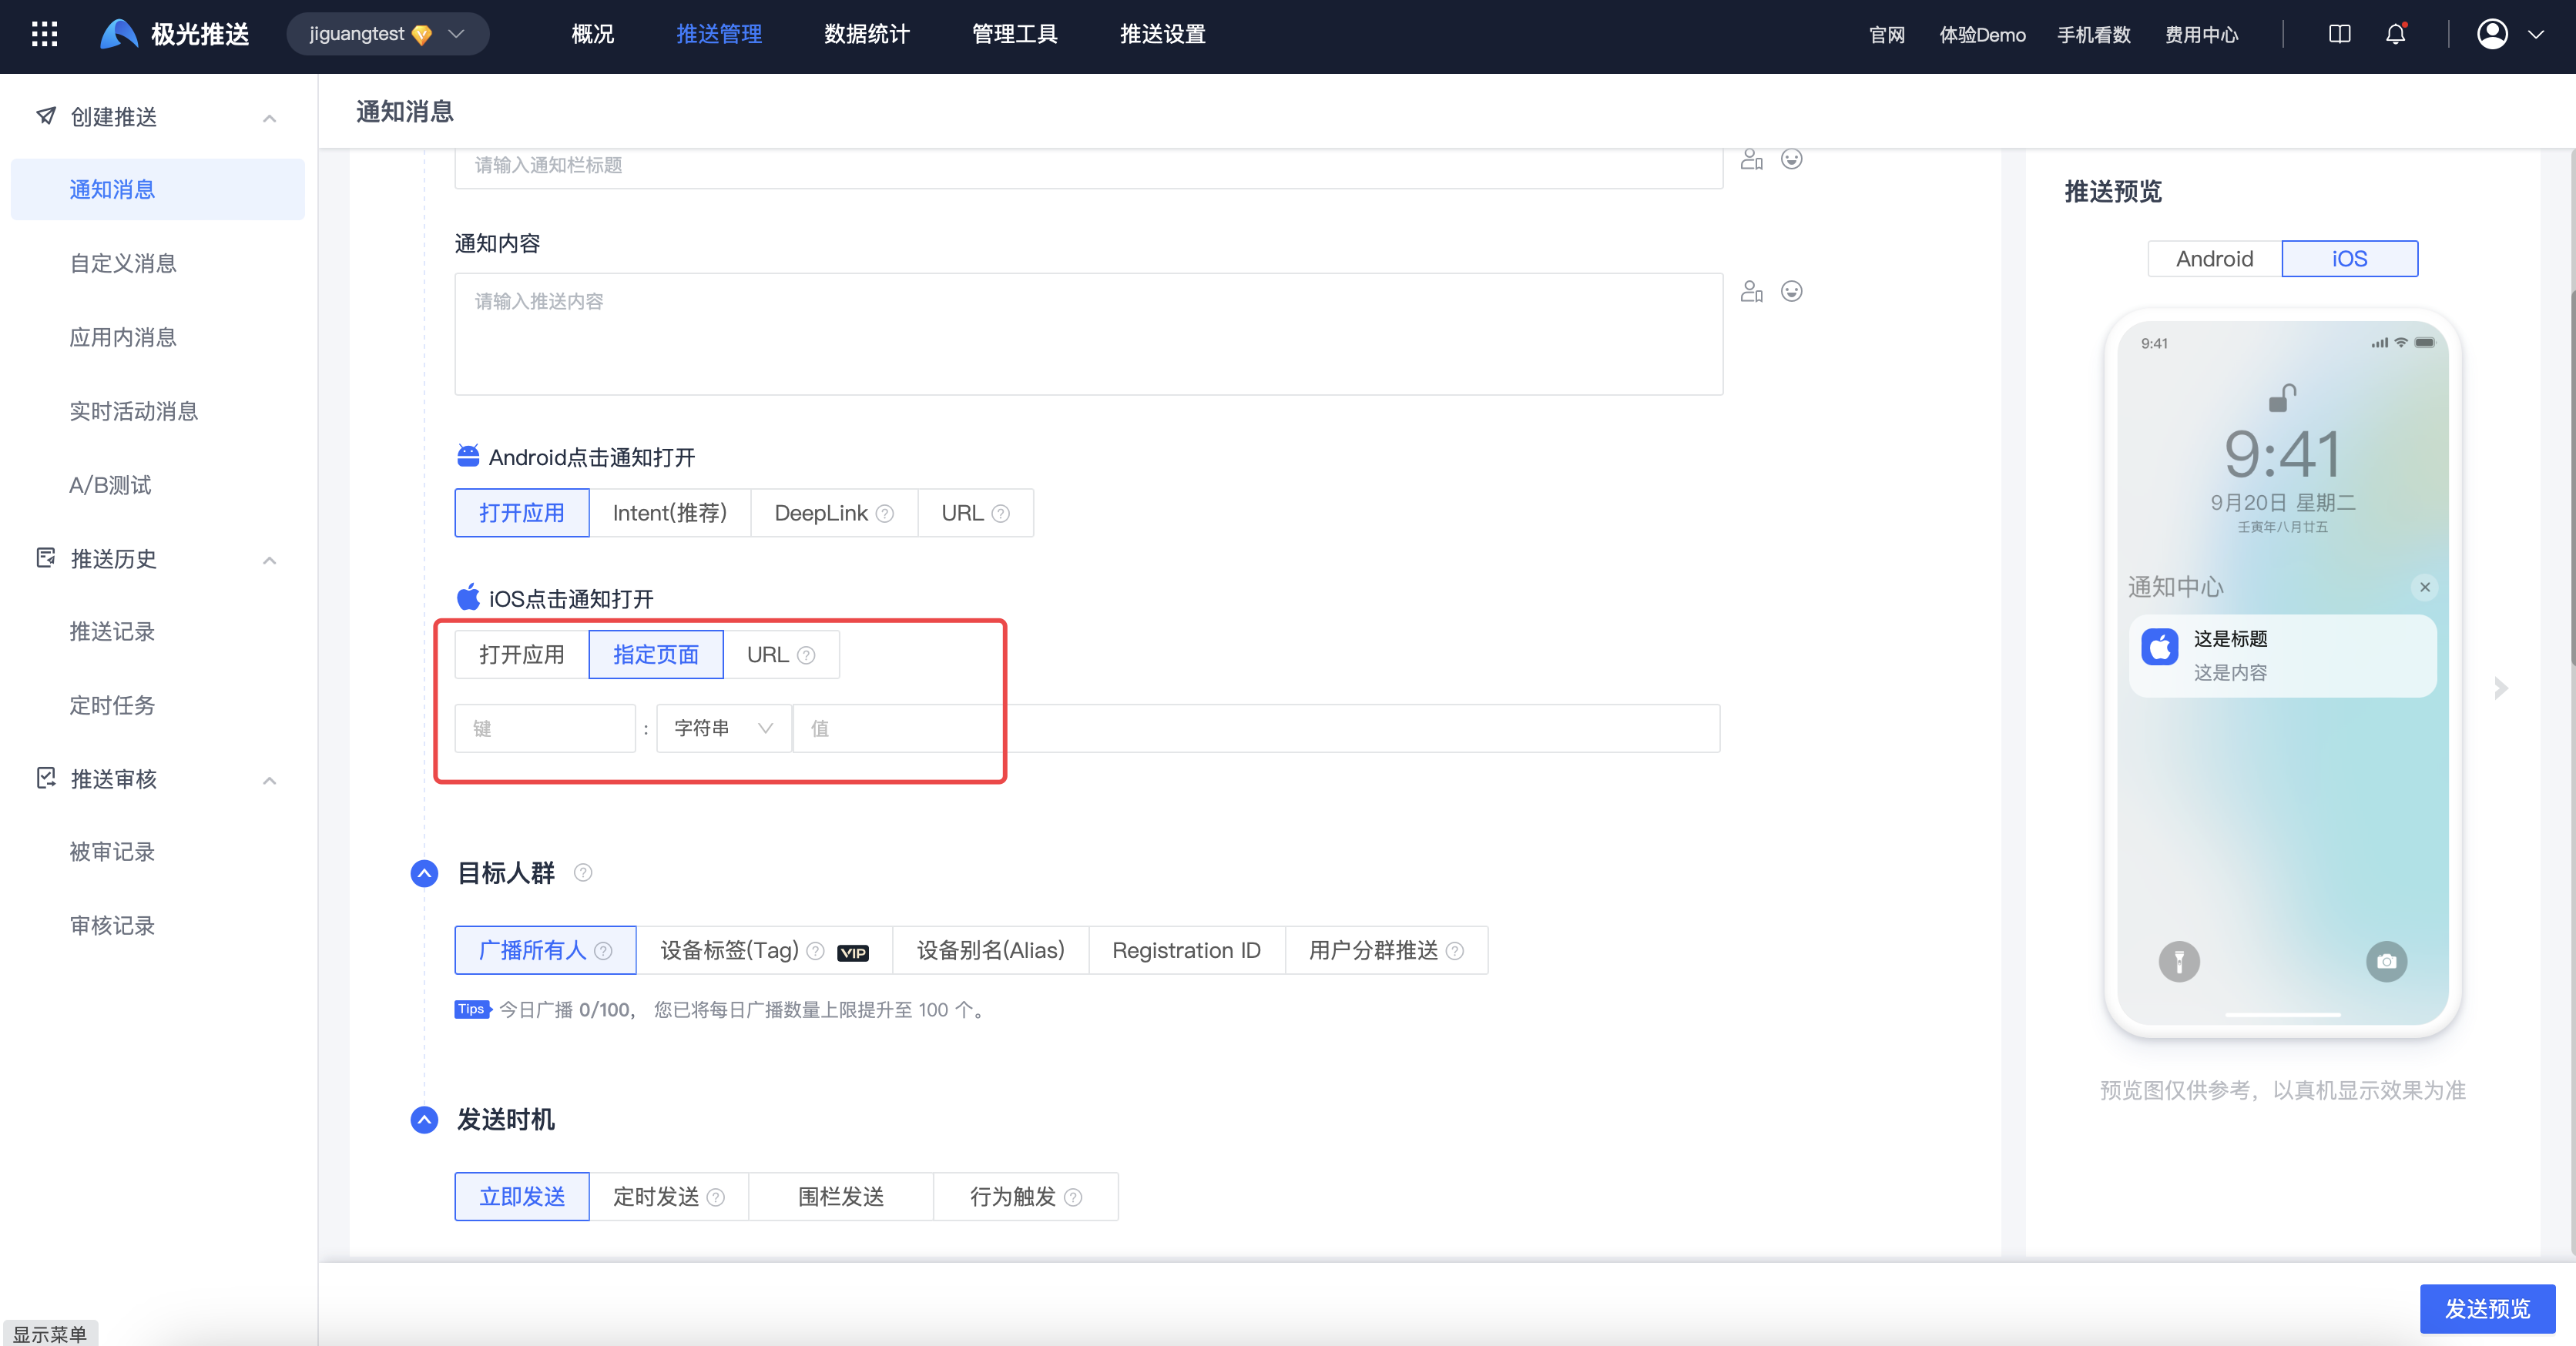Click the 发送预览 button
This screenshot has height=1346, width=2576.
tap(2487, 1309)
